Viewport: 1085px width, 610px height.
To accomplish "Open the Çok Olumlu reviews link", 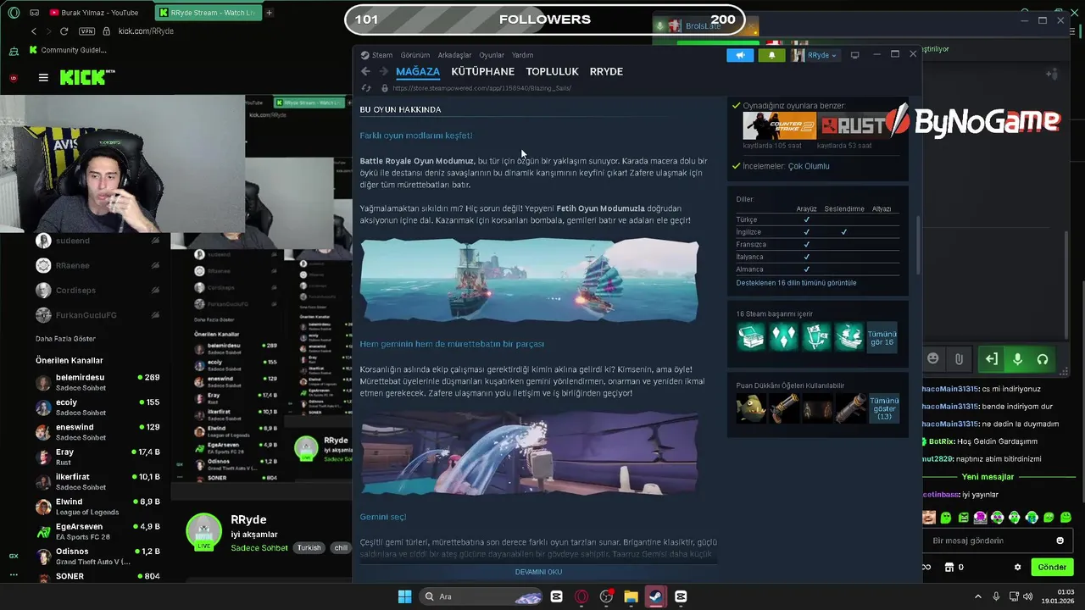I will point(809,166).
